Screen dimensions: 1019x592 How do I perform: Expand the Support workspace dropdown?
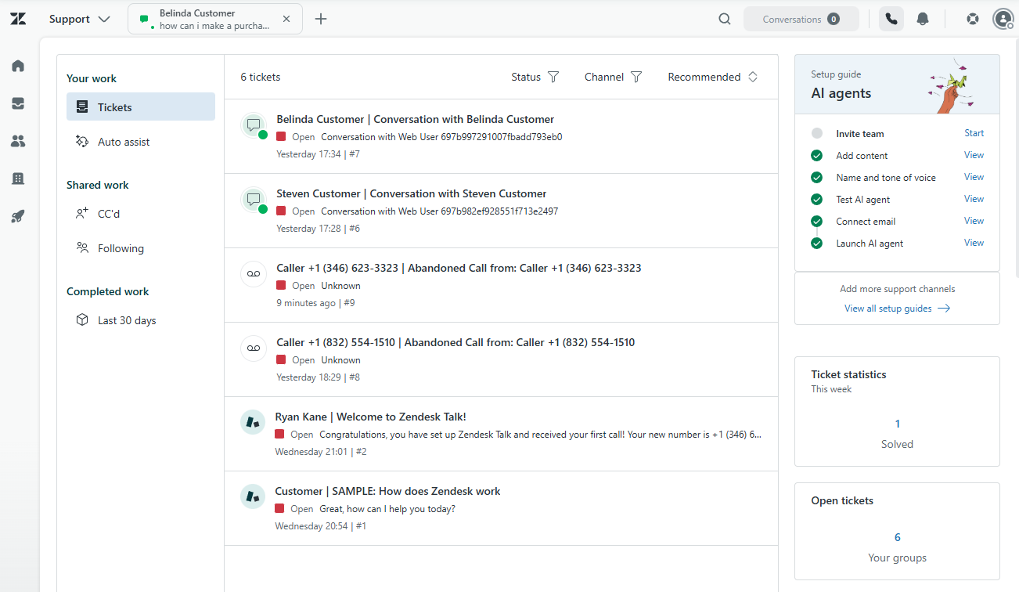80,18
